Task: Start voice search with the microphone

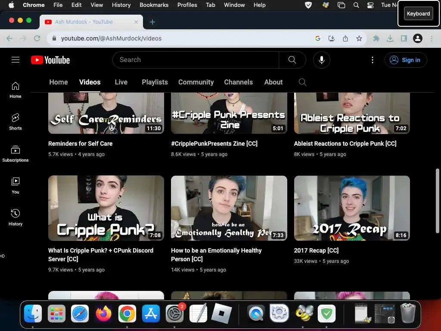Action: click(321, 59)
